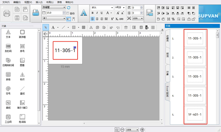Click the back arrow button beside ruler

tap(45, 34)
